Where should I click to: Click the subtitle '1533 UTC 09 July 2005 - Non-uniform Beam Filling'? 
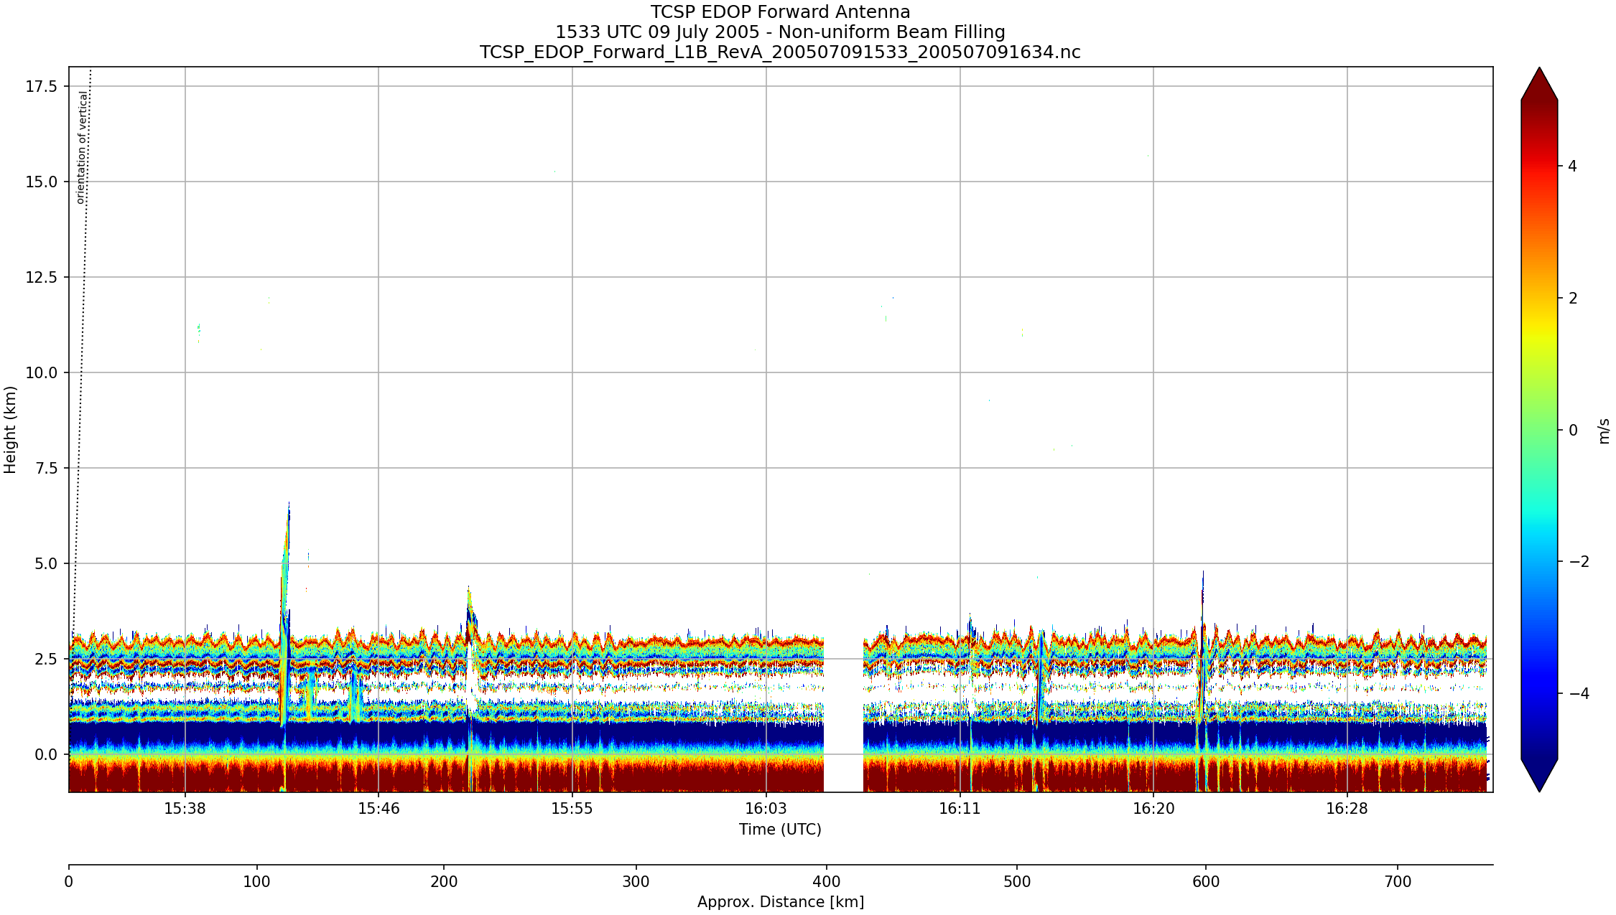click(780, 32)
